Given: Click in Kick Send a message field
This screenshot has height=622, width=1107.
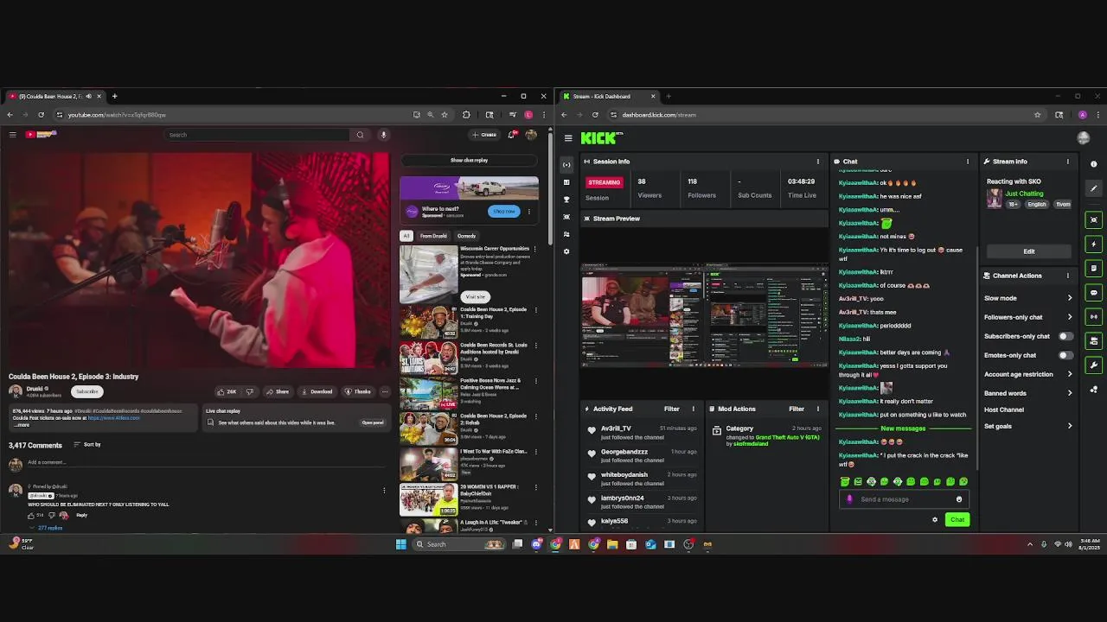Looking at the screenshot, I should tap(903, 499).
